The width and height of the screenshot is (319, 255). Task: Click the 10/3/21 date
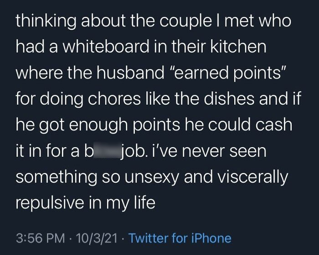coord(97,238)
